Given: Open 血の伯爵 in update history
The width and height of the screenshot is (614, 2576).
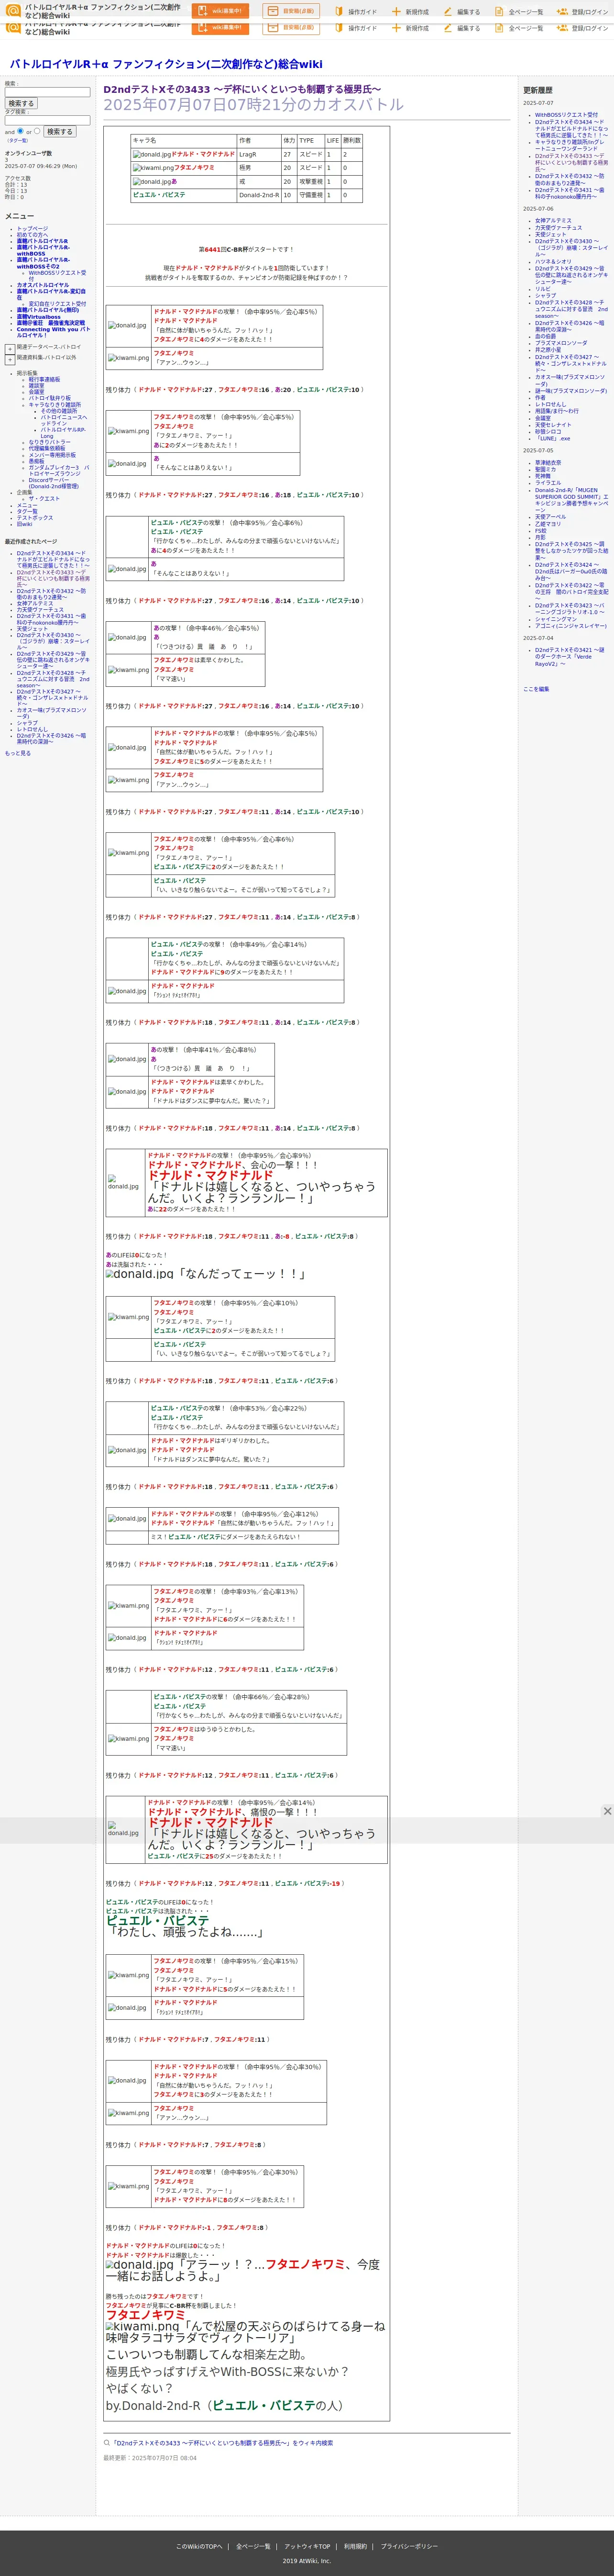Looking at the screenshot, I should click(545, 336).
